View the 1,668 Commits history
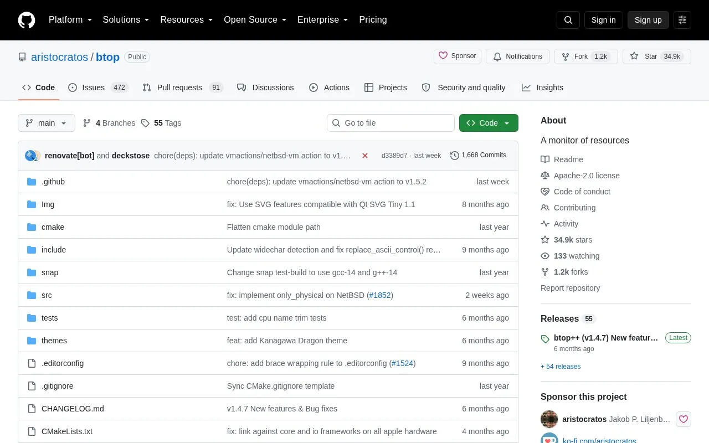The image size is (709, 443). 479,156
